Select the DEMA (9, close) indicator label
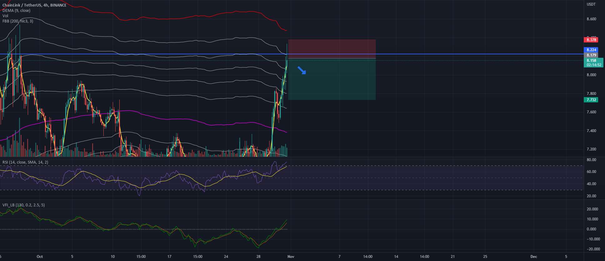 pyautogui.click(x=17, y=10)
